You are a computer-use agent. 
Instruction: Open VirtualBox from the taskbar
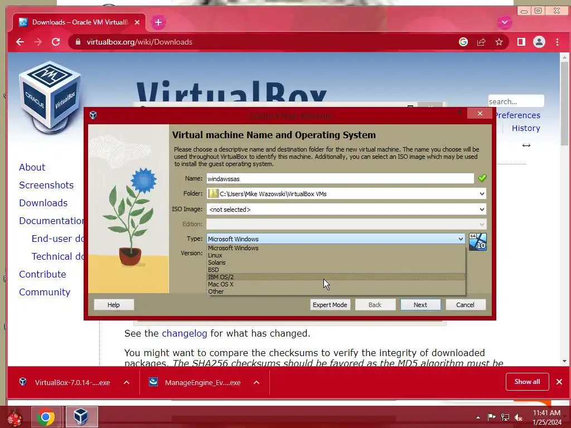click(x=81, y=417)
